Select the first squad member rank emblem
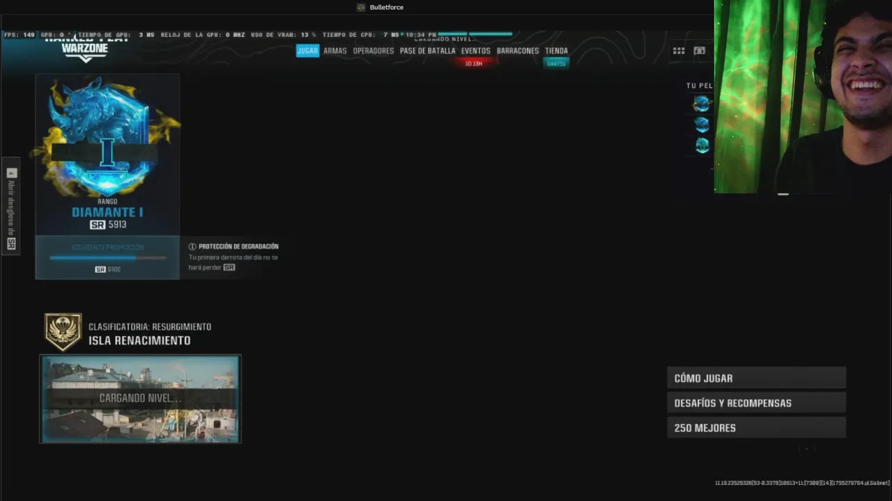 click(x=702, y=104)
